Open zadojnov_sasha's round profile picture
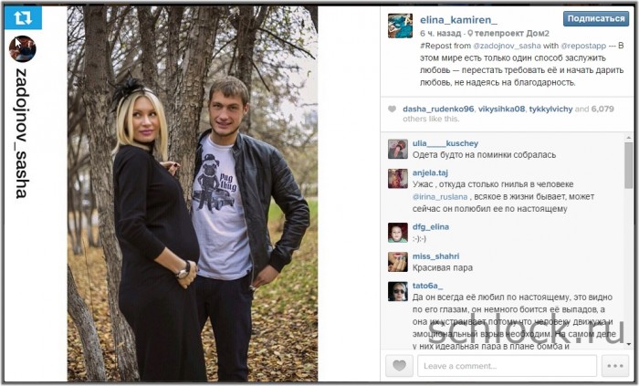Viewport: 639px width, 386px height. tap(23, 49)
